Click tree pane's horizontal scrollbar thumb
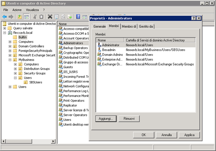This screenshot has width=216, height=151. (19, 141)
